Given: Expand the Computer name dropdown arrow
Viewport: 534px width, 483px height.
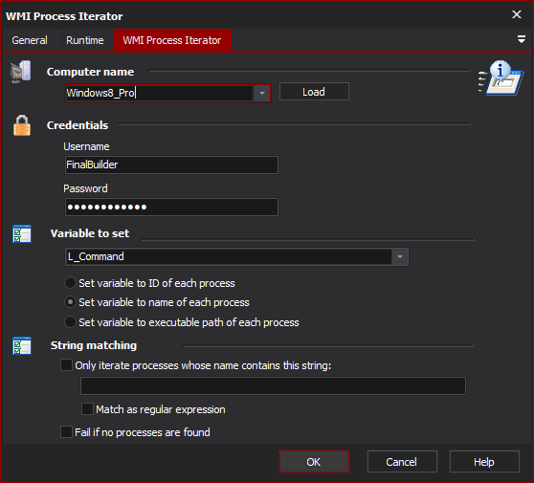Looking at the screenshot, I should click(x=261, y=93).
